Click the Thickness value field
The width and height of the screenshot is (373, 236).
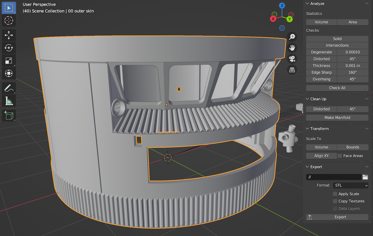(x=353, y=66)
